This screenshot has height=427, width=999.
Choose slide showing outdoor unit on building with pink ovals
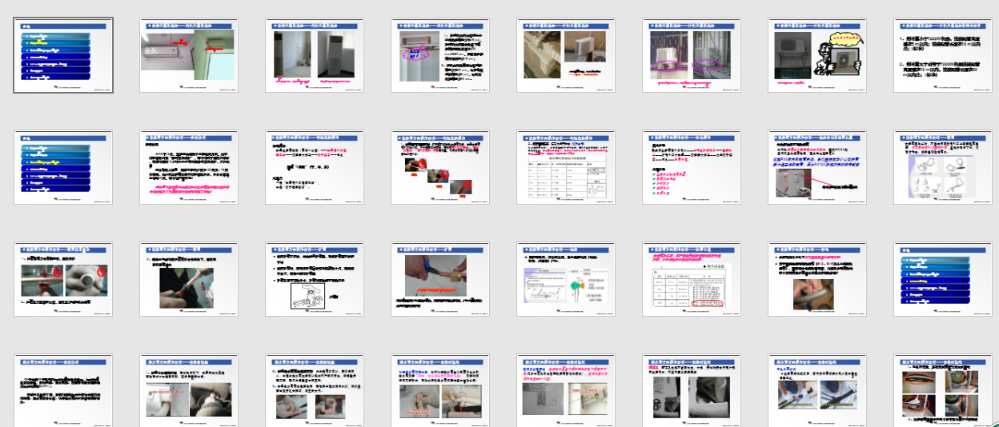[x=690, y=57]
